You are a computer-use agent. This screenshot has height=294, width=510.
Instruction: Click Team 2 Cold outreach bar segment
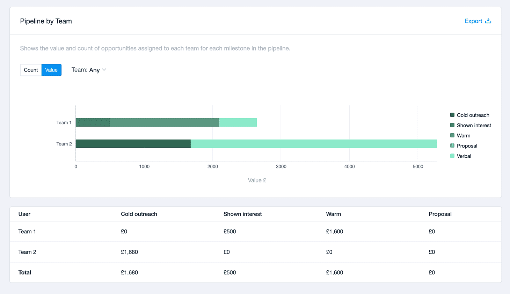[x=133, y=144]
